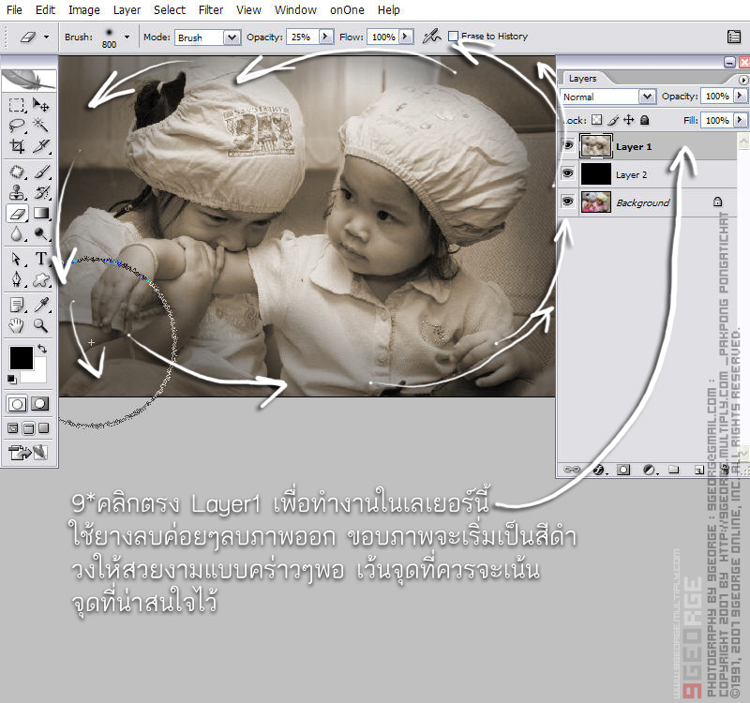Toggle airbrush mode in options bar

click(431, 37)
